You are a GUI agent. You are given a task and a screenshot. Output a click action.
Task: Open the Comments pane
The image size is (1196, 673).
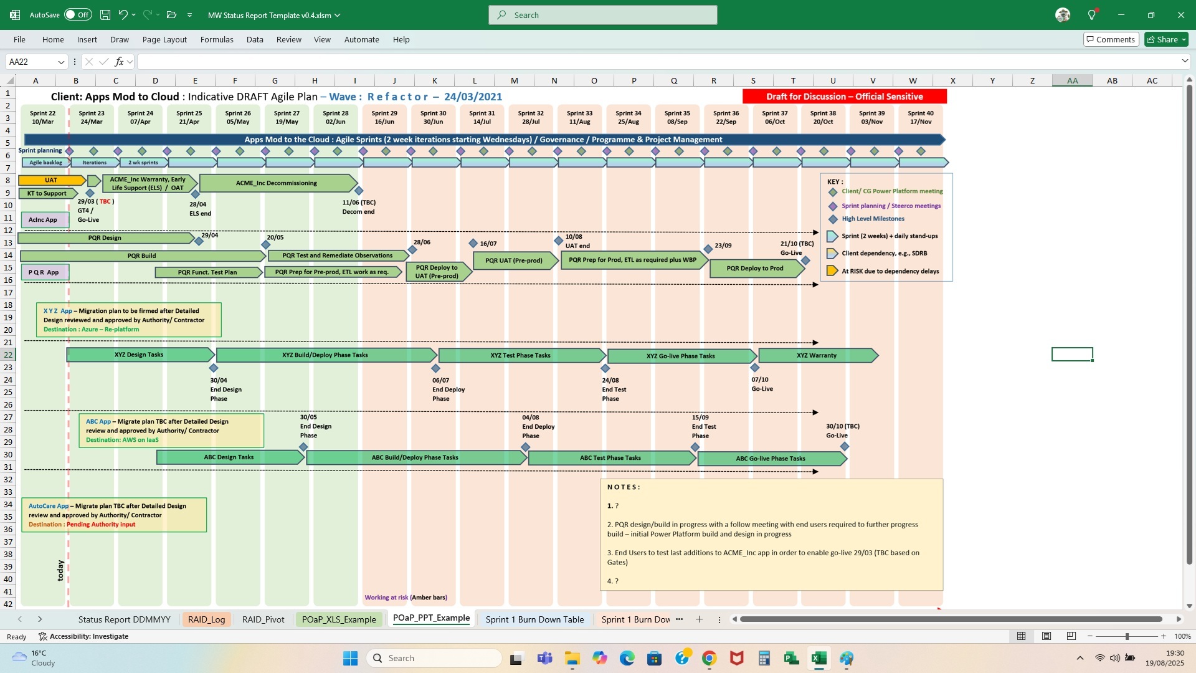[x=1111, y=39]
